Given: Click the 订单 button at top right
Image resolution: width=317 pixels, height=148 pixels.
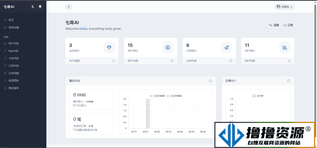Looking at the screenshot, I should tap(288, 25).
